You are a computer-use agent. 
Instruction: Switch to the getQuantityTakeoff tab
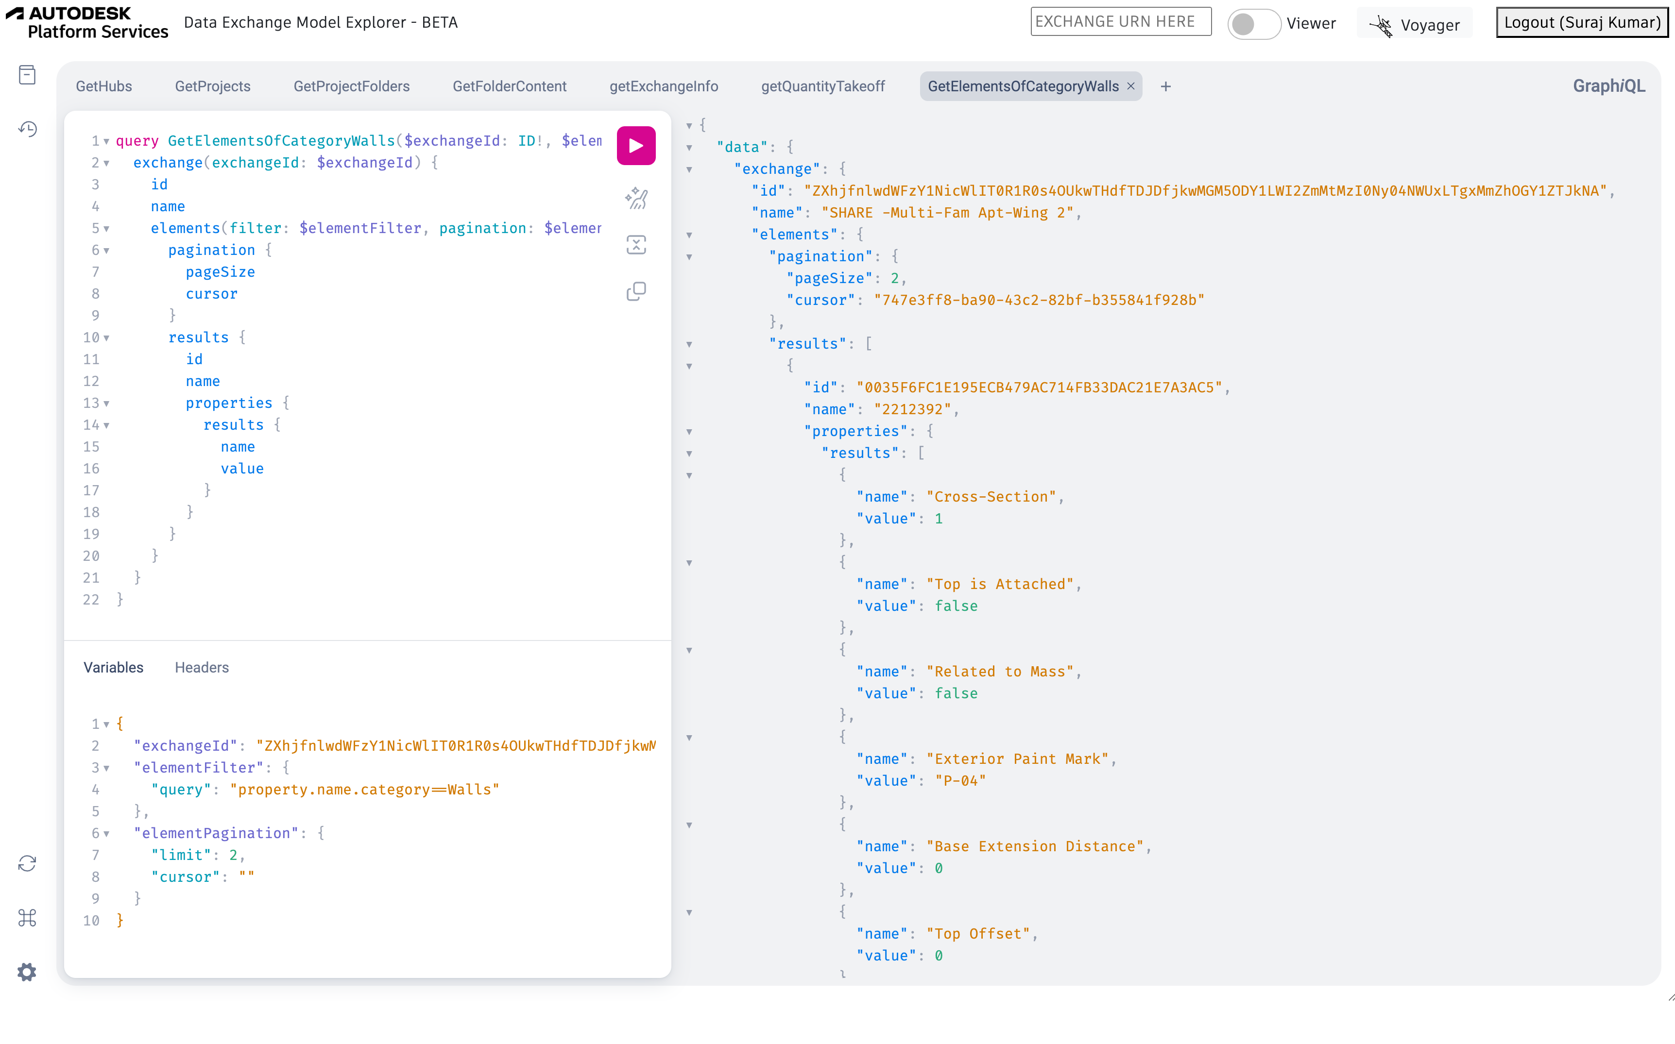point(822,86)
